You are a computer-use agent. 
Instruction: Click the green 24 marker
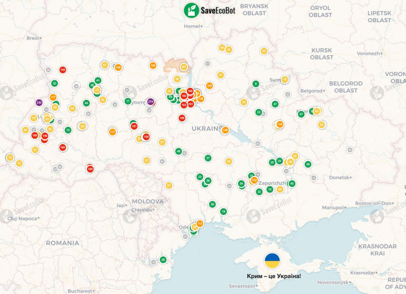[280, 161]
